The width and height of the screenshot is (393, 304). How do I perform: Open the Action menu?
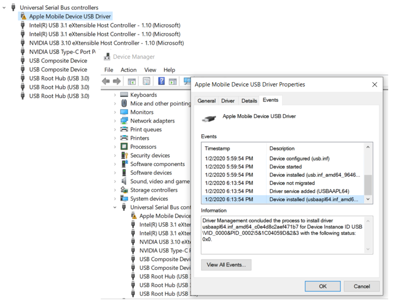tap(128, 70)
